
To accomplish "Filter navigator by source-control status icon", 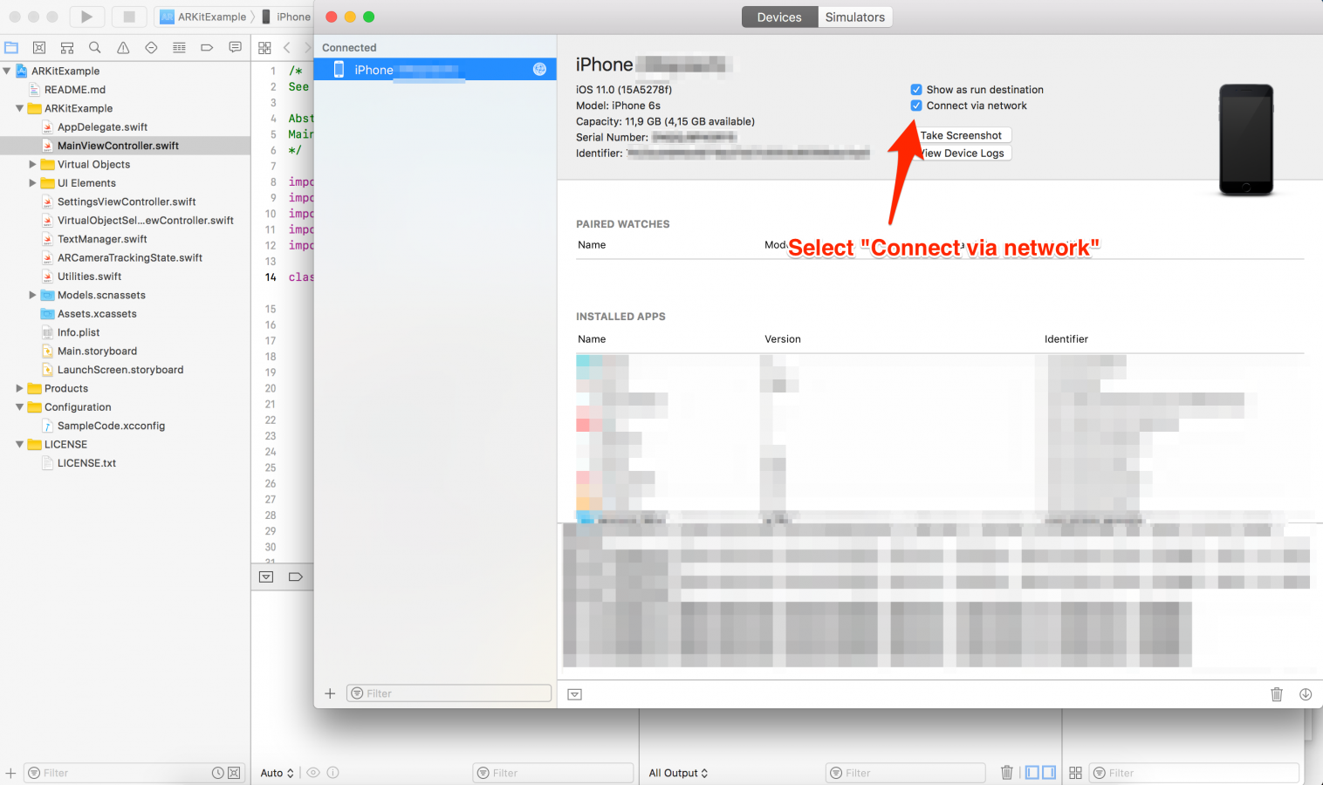I will click(x=234, y=773).
